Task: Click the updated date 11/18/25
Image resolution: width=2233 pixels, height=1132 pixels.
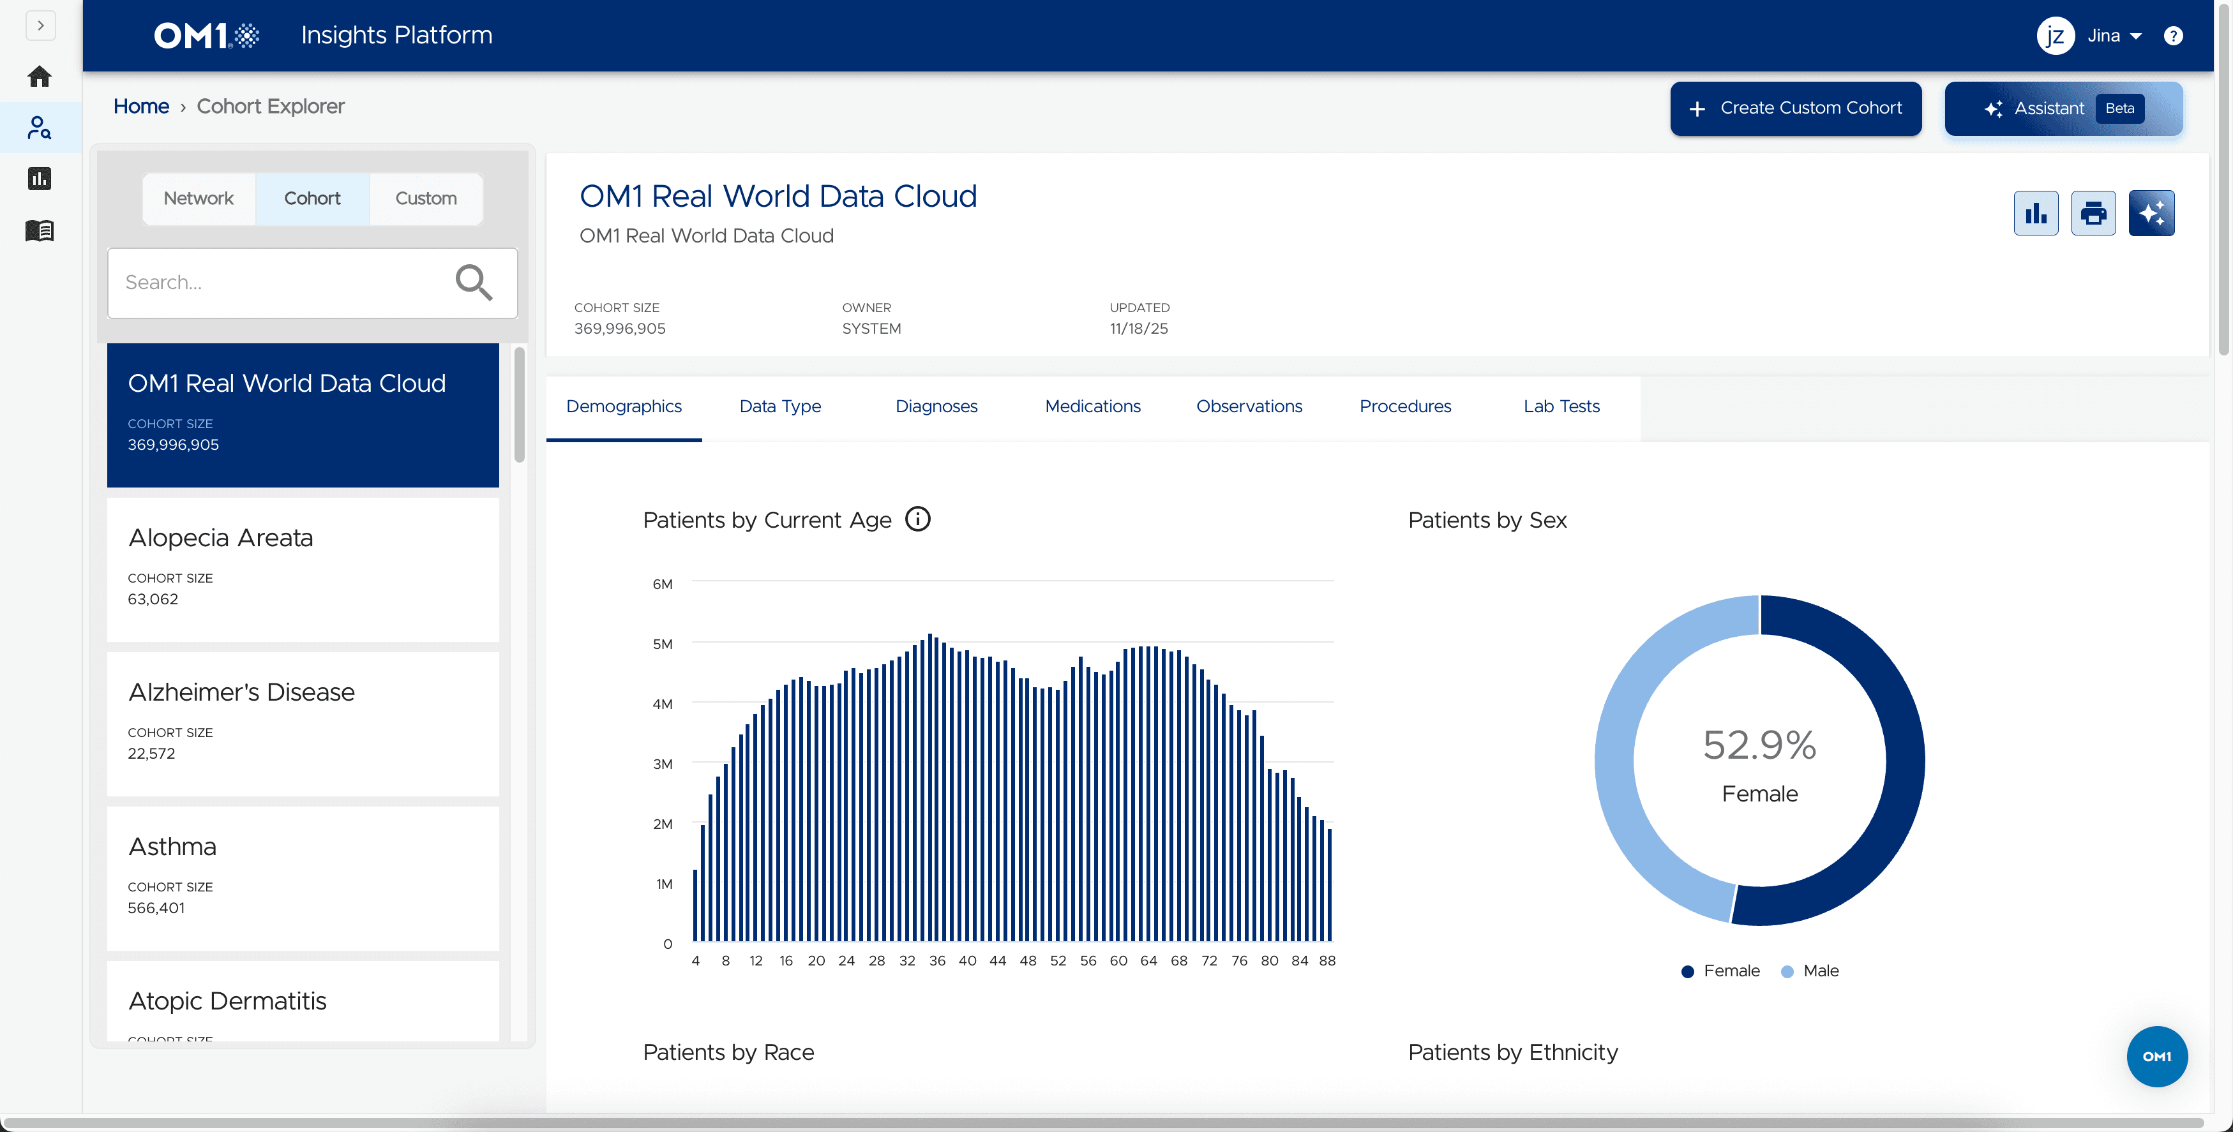Action: (x=1139, y=329)
